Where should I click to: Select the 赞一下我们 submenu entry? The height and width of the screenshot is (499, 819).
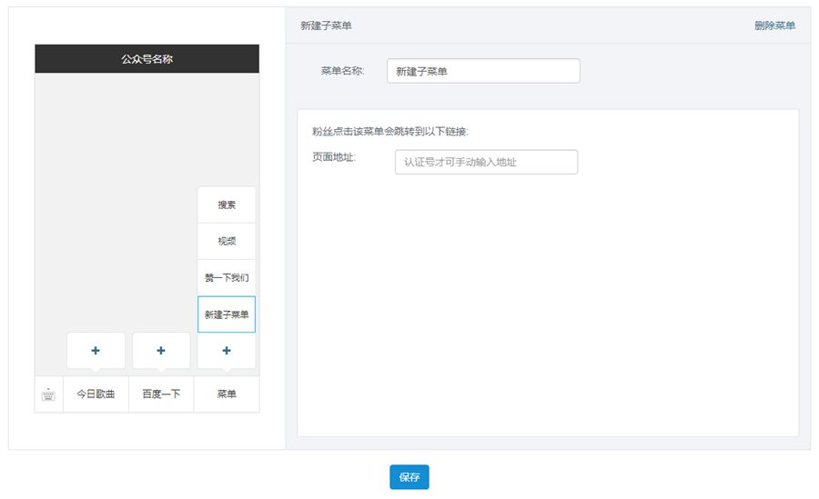point(227,278)
